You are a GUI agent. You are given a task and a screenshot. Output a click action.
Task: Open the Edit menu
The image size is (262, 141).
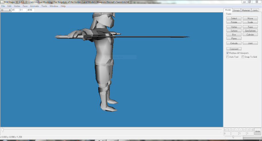pos(9,6)
